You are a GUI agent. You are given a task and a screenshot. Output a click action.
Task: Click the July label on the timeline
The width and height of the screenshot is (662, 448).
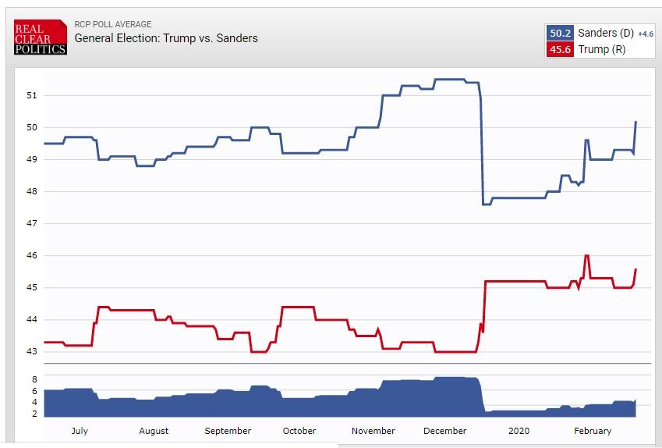point(79,431)
